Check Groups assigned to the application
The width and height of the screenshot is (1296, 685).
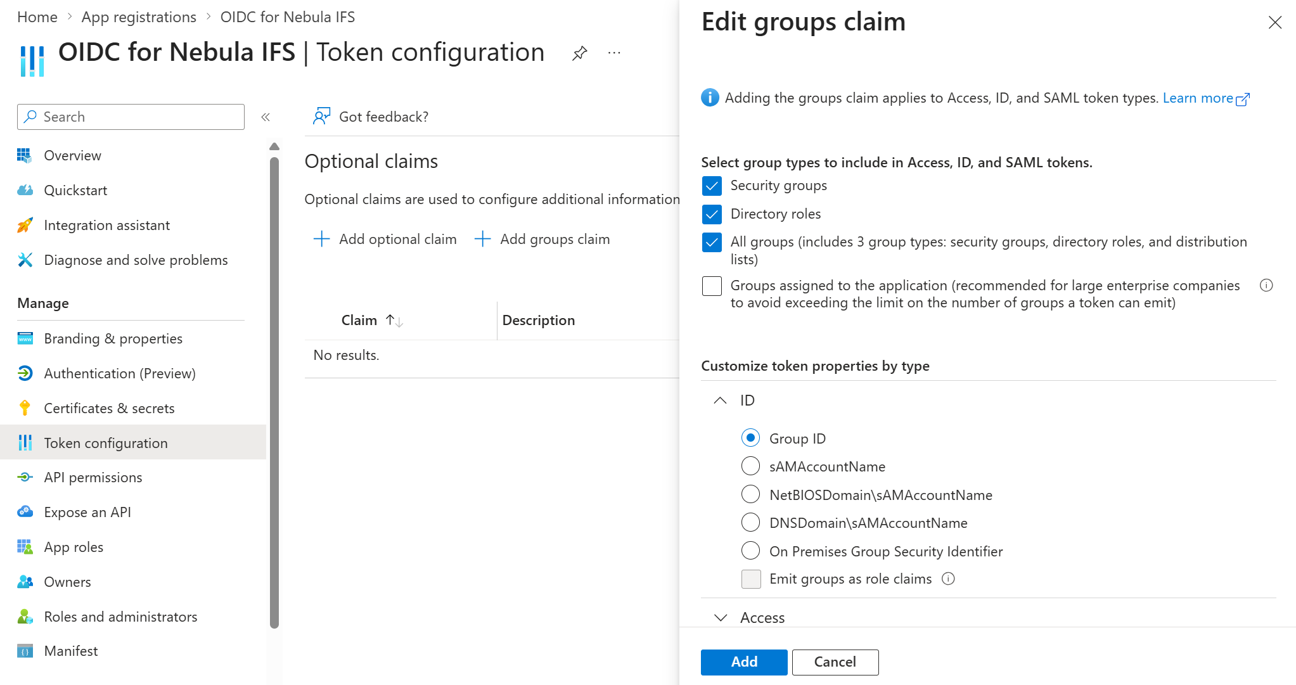(712, 286)
